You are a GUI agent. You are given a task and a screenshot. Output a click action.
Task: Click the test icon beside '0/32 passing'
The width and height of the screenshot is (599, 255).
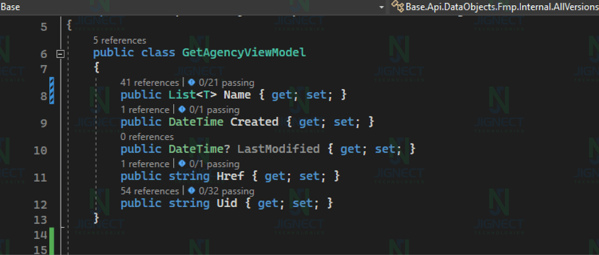(191, 191)
